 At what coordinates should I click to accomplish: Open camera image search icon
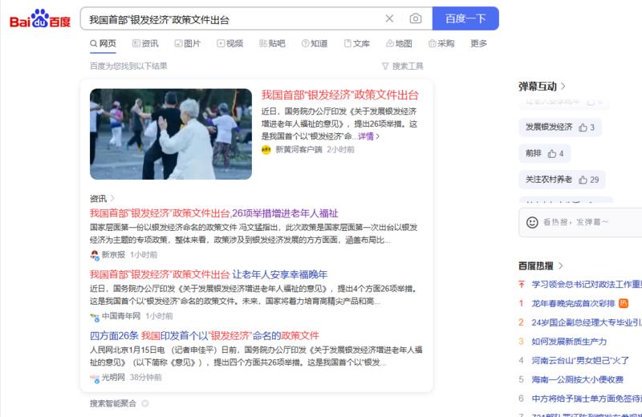pyautogui.click(x=415, y=18)
